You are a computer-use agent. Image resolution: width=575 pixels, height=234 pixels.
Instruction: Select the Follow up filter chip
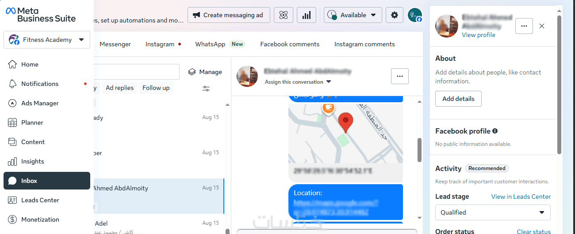click(x=156, y=88)
